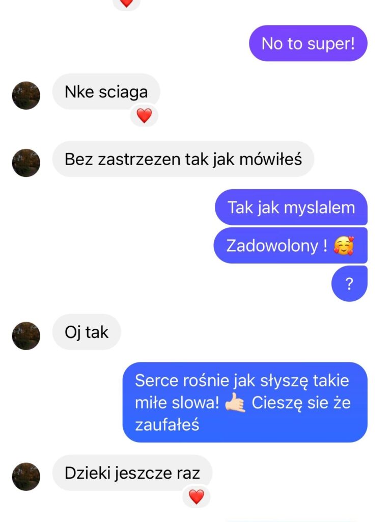Open profile avatar beside "Bez zastrzezen" message

(x=26, y=163)
